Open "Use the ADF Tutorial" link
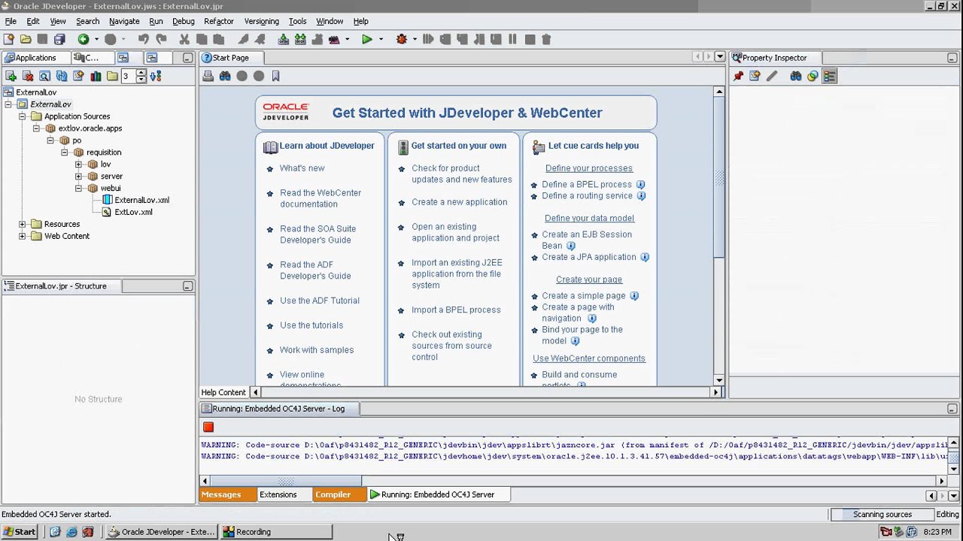Viewport: 963px width, 541px height. tap(320, 301)
